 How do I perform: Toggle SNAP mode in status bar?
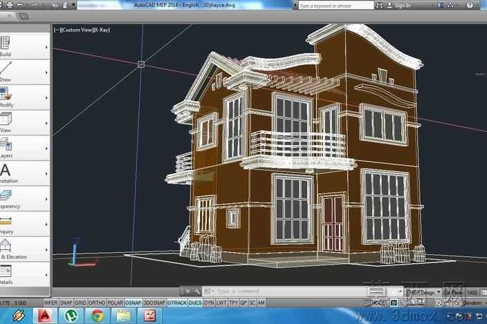coord(66,303)
